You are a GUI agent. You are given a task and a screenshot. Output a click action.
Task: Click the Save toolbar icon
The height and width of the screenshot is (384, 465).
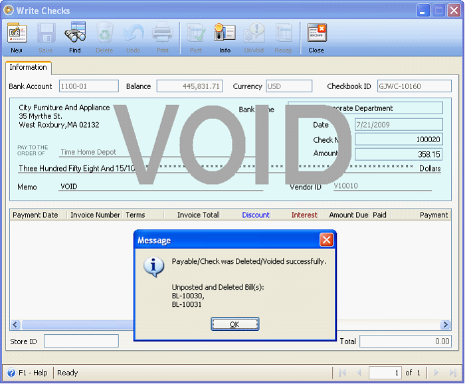click(x=46, y=33)
